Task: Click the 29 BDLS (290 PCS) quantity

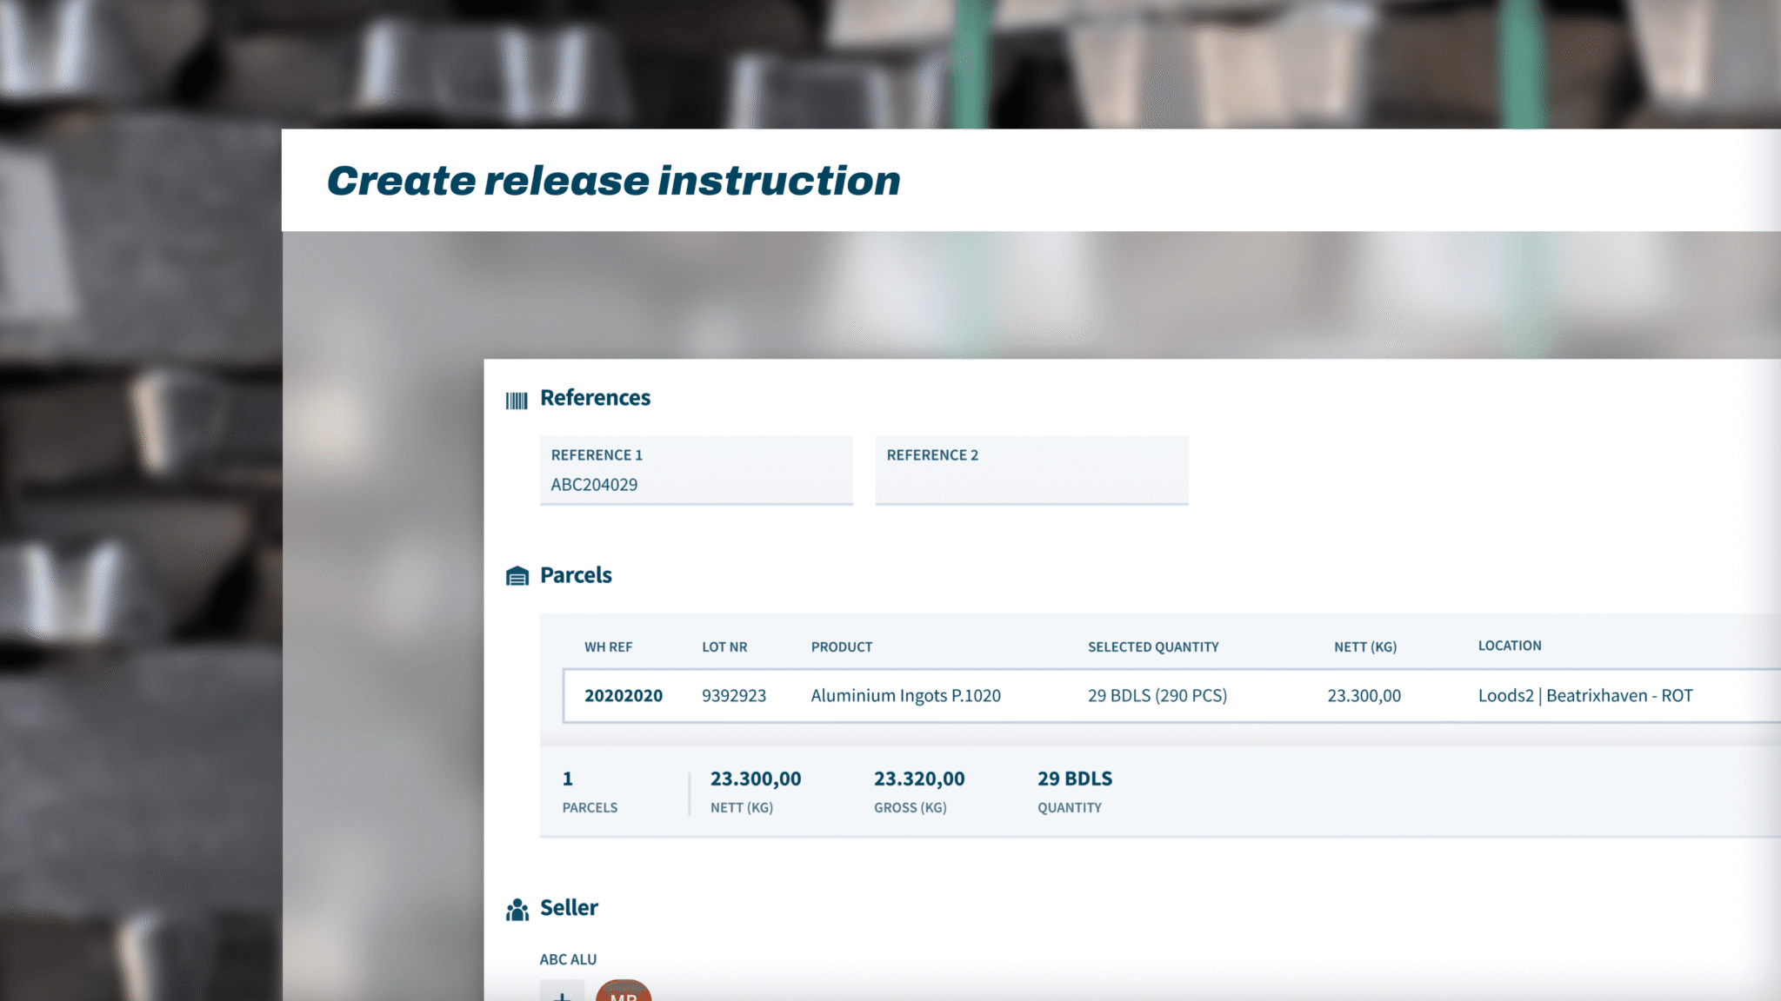Action: coord(1157,695)
